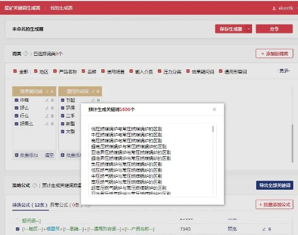Click 导出全部关键词 button
The width and height of the screenshot is (298, 235).
(x=274, y=185)
